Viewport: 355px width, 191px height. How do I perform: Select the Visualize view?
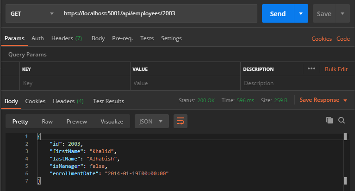click(x=112, y=122)
